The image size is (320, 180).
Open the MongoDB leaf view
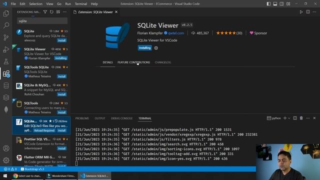(x=6, y=109)
